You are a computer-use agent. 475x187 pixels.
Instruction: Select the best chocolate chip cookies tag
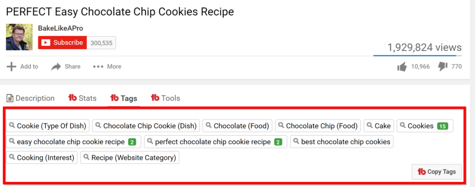pos(342,142)
